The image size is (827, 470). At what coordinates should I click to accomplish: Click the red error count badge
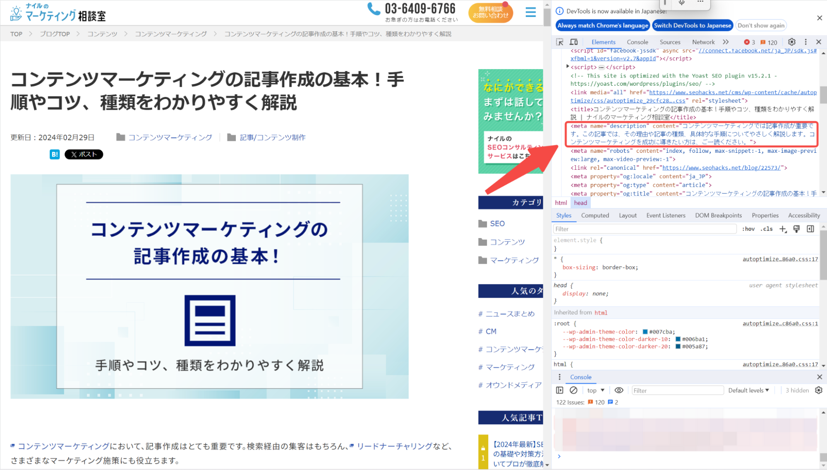coord(750,42)
